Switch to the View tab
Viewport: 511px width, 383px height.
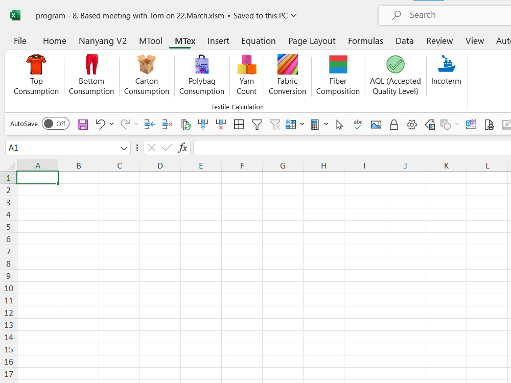pyautogui.click(x=475, y=41)
